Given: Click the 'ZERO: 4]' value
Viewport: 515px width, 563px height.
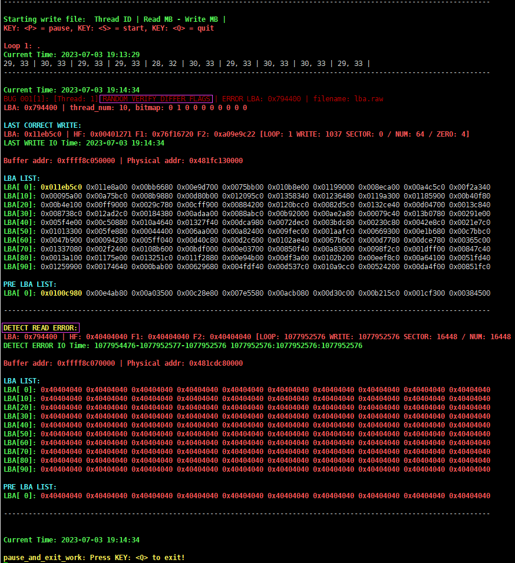Looking at the screenshot, I should (453, 134).
